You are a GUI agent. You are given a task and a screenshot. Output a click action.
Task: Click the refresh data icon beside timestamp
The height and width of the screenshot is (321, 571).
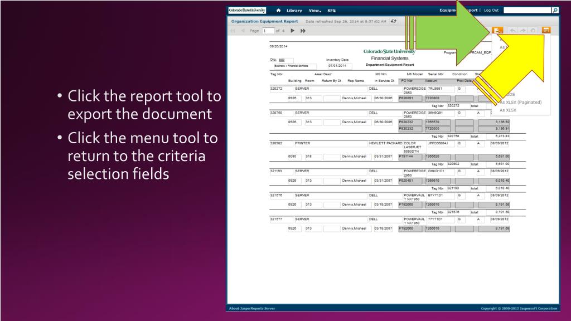[x=394, y=21]
